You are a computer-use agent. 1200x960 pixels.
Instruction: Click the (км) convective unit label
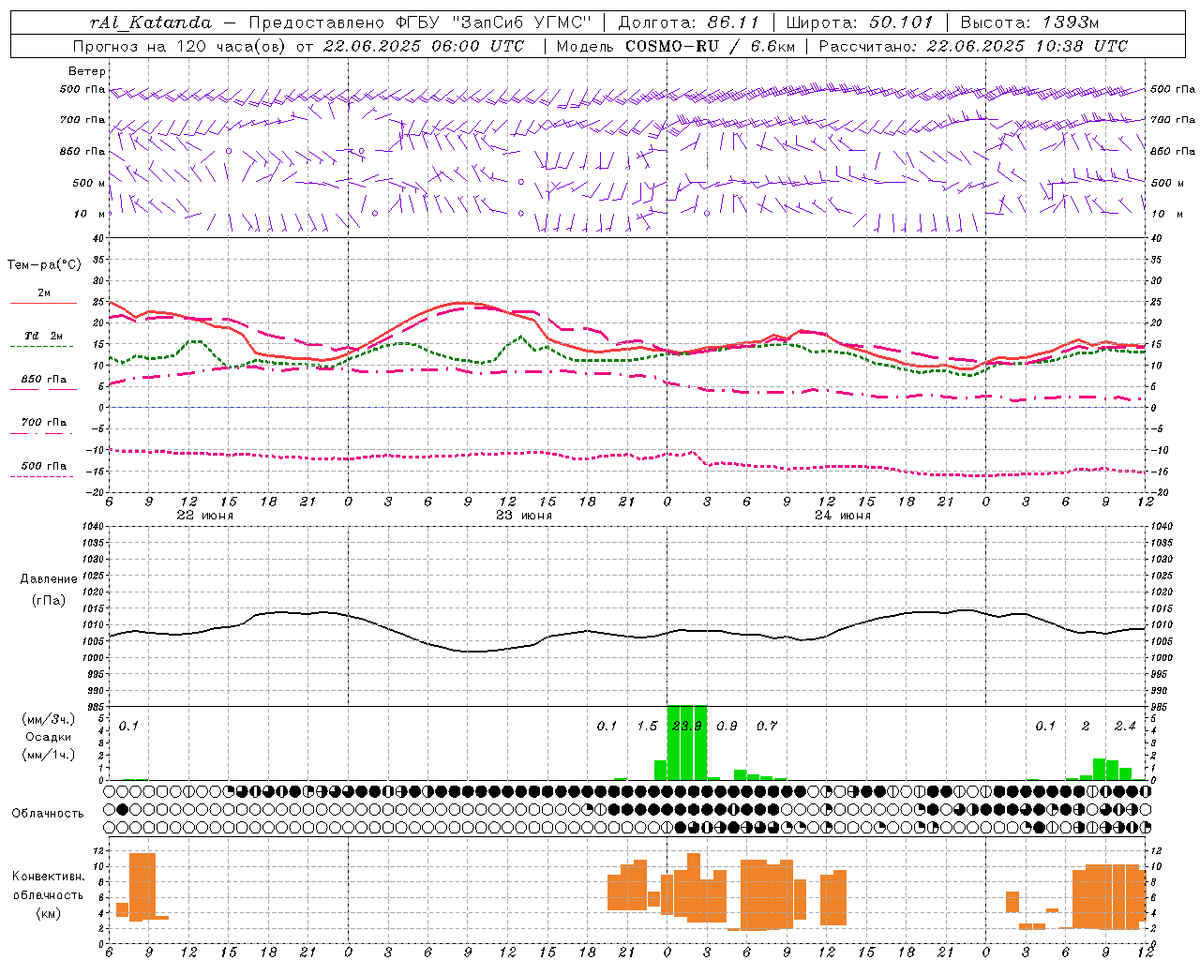49,913
